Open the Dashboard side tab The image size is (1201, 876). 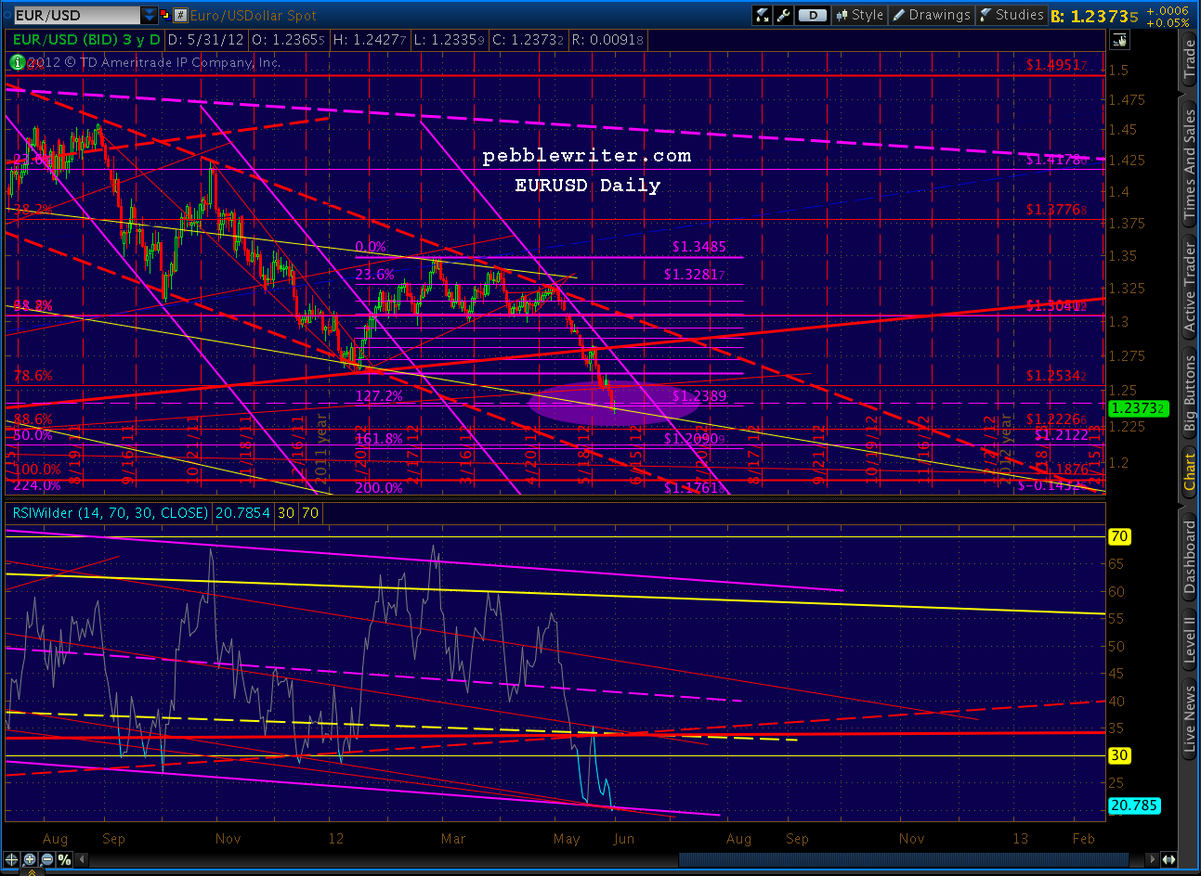pos(1190,557)
